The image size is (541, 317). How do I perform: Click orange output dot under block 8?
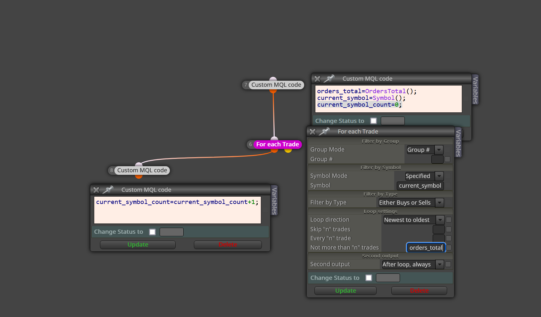point(139,176)
